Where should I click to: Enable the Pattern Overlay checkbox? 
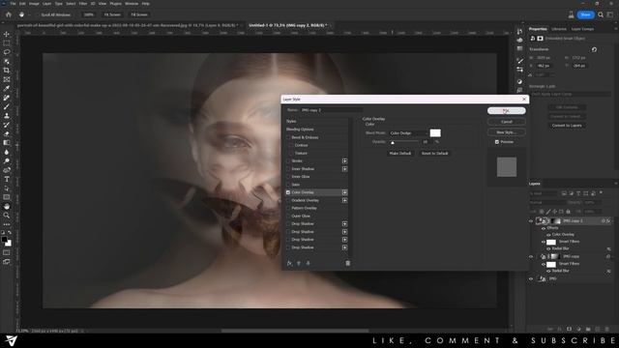coord(288,208)
